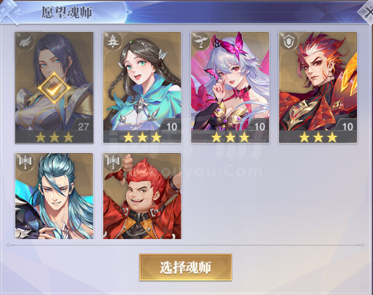The height and width of the screenshot is (295, 373).
Task: Click the level 10 badge on red warrior card
Action: 348,126
